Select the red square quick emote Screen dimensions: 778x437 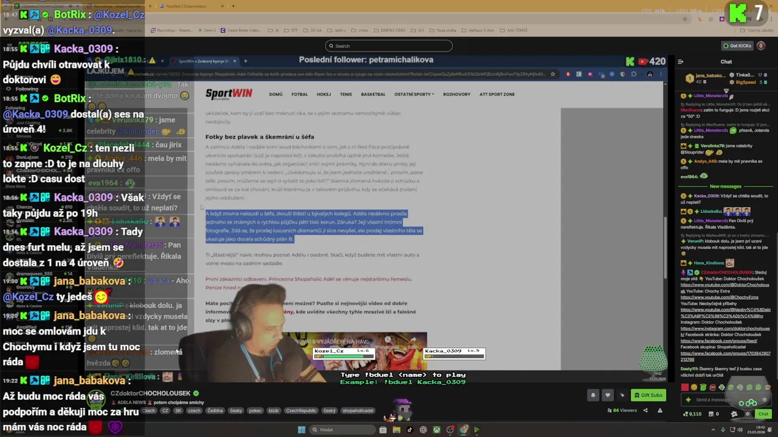(685, 388)
